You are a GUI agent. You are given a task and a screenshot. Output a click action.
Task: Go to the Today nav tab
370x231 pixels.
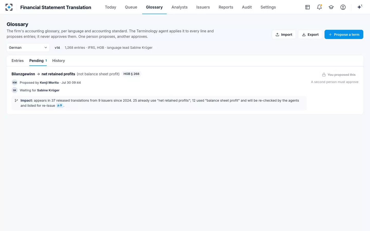pyautogui.click(x=110, y=7)
